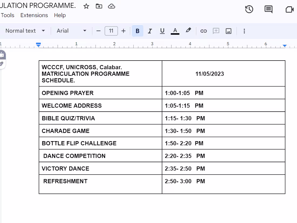Click the VICTORY DANCE cell
Screen dimensions: 297x223
point(100,168)
